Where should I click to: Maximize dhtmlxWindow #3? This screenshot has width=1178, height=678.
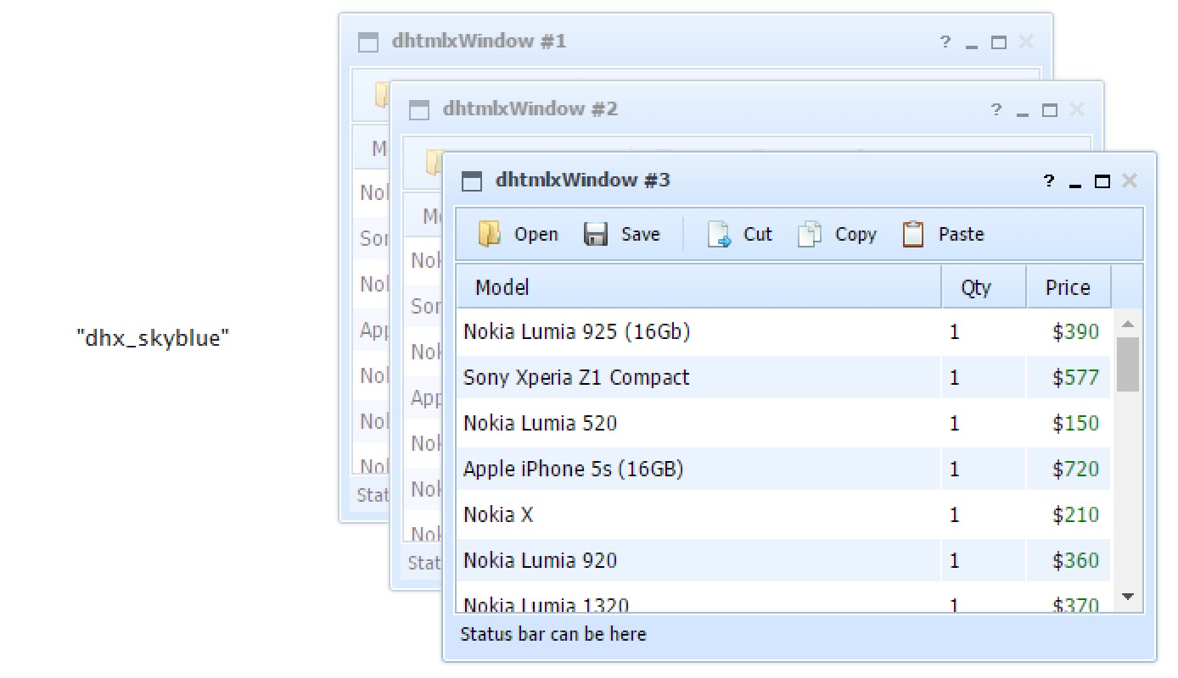tap(1102, 181)
